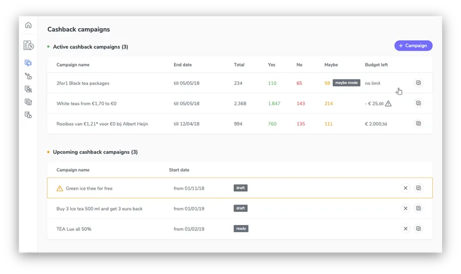Click the ready badge on TEA Lux row

241,229
